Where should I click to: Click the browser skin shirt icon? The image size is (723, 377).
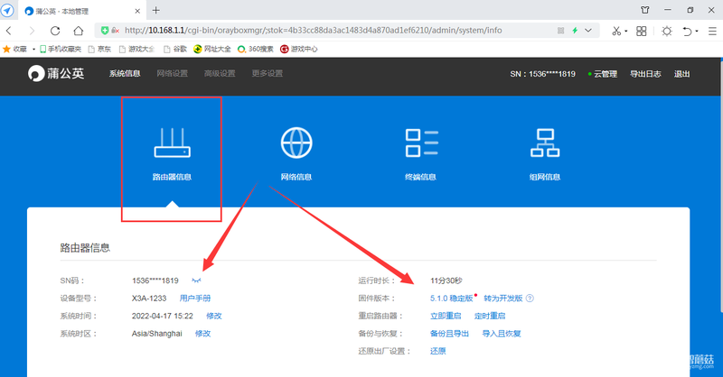point(645,10)
